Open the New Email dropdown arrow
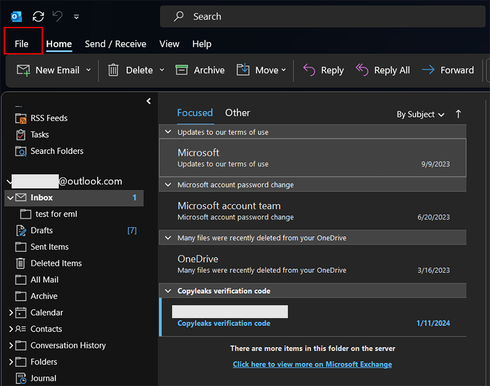This screenshot has height=386, width=490. 89,70
